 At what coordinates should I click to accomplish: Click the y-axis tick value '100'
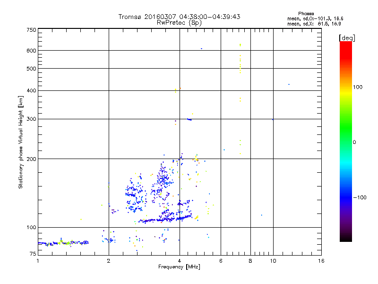pyautogui.click(x=31, y=228)
